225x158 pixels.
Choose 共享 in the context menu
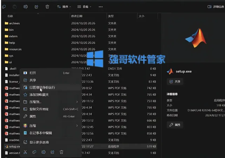tap(51, 80)
